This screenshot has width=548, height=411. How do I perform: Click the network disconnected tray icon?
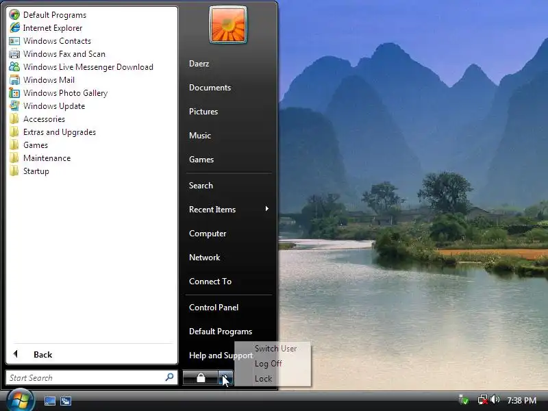pos(483,399)
